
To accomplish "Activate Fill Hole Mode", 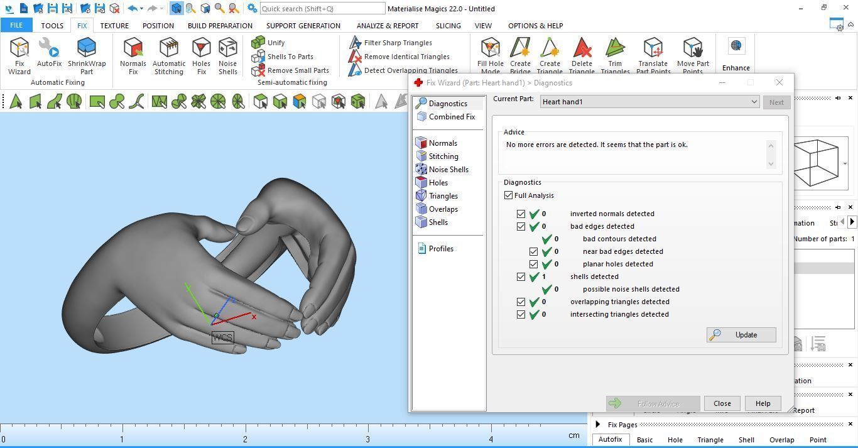I will pos(490,56).
